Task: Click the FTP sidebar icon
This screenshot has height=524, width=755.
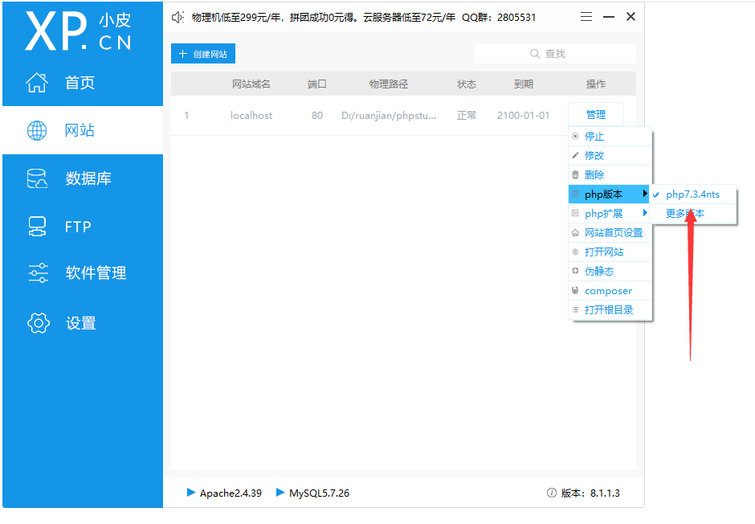Action: pos(38,226)
